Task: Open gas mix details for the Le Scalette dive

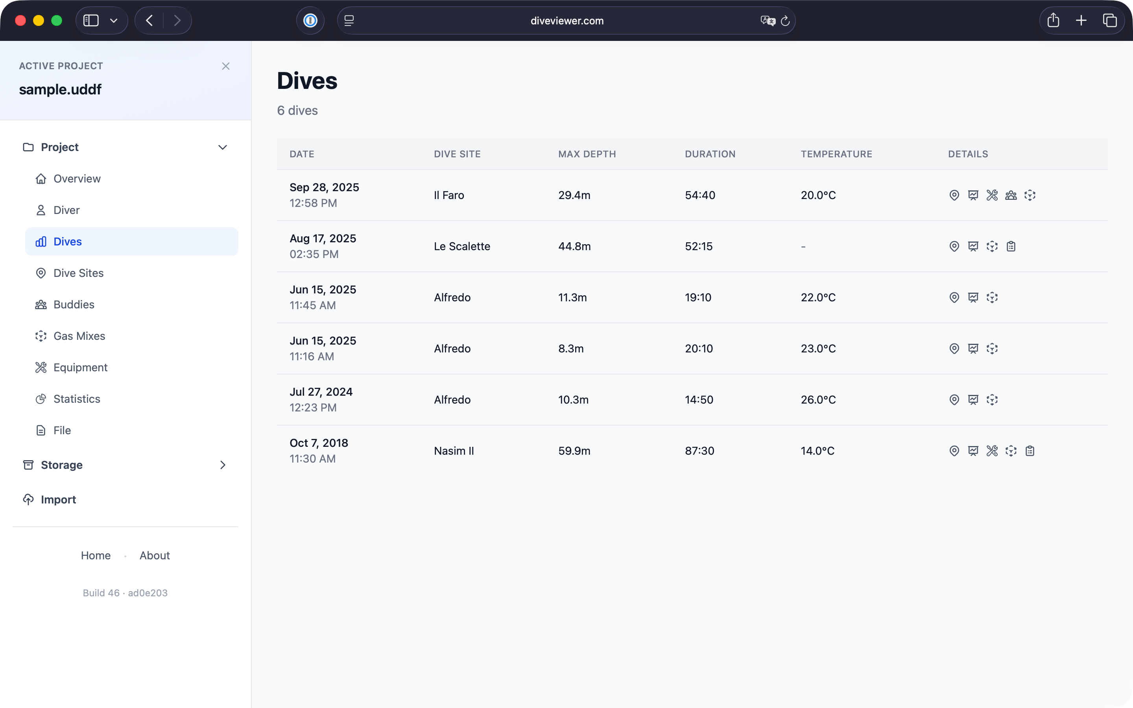Action: point(992,246)
